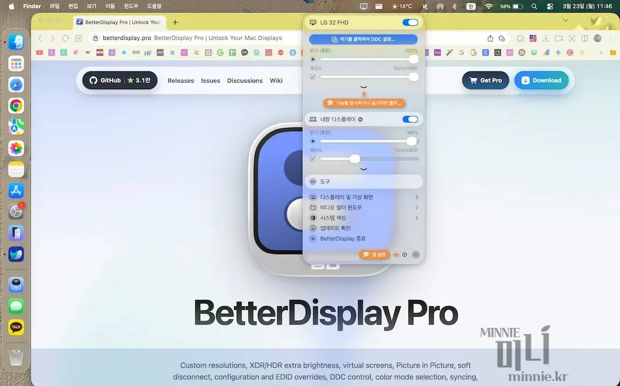This screenshot has width=620, height=386.
Task: Open the browser tab list chevron
Action: (x=566, y=20)
